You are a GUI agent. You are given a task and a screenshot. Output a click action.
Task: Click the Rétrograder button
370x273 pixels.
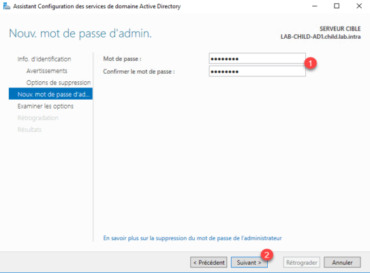tap(302, 262)
